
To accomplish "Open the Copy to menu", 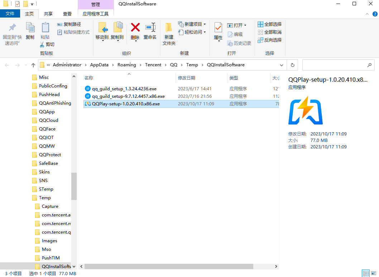I will [117, 32].
